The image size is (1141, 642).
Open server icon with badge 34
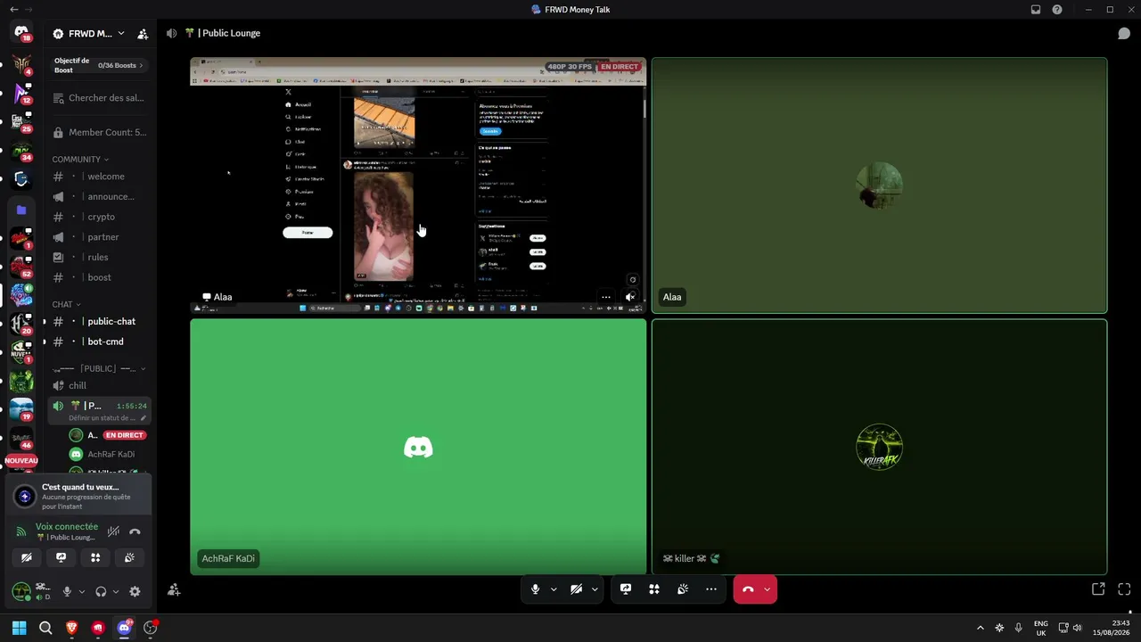click(x=21, y=152)
